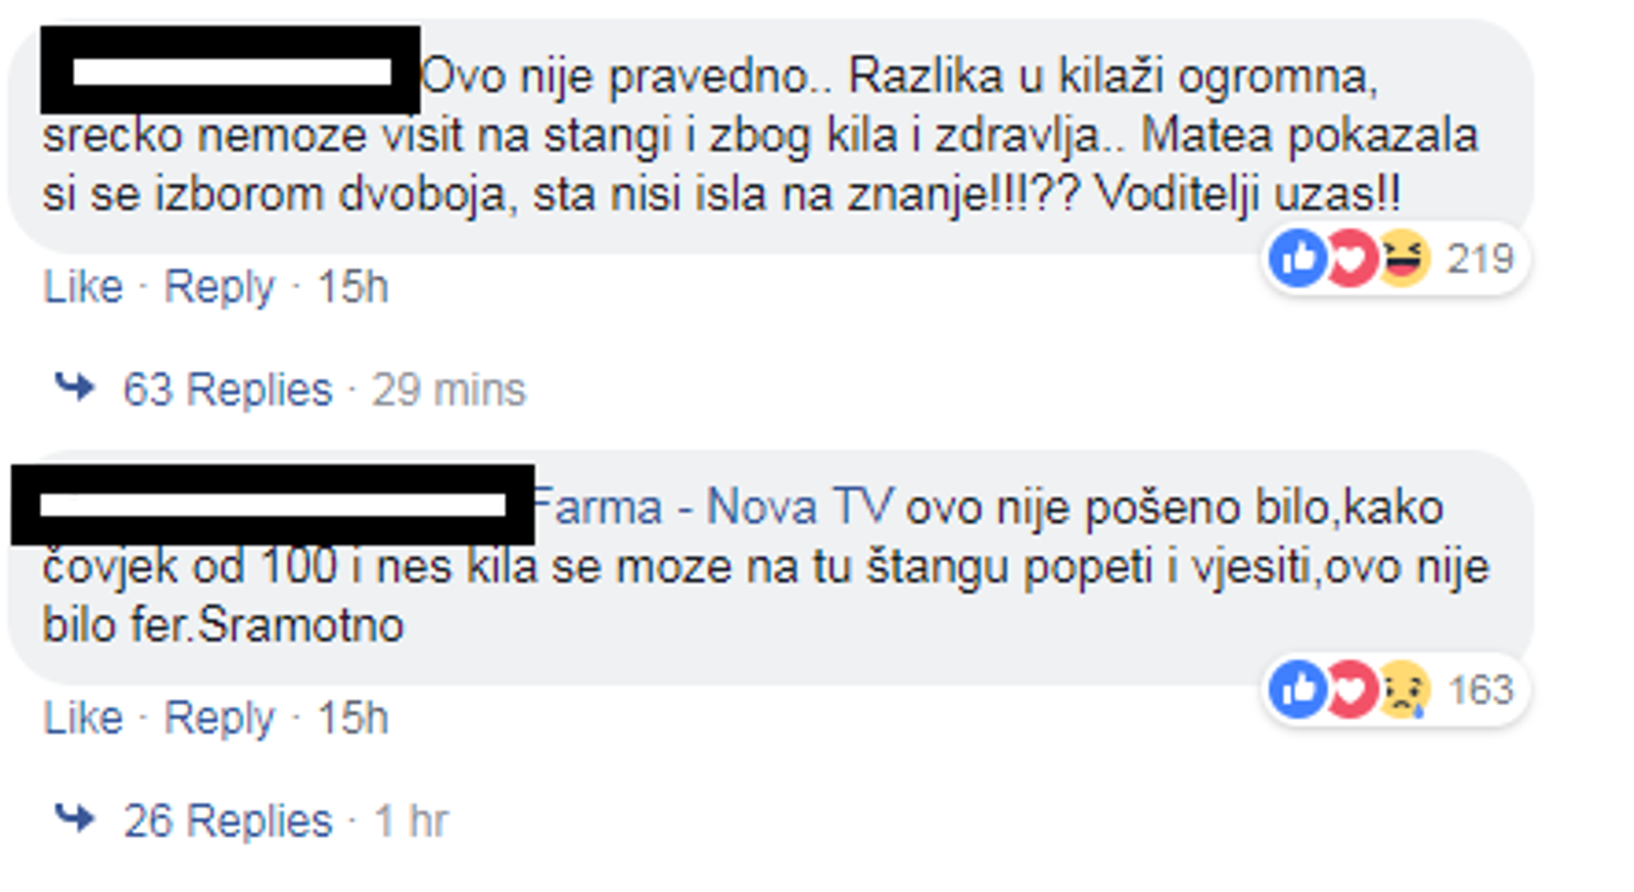Click the thumbs-up reaction icon on first comment
This screenshot has height=892, width=1634.
(x=1298, y=259)
